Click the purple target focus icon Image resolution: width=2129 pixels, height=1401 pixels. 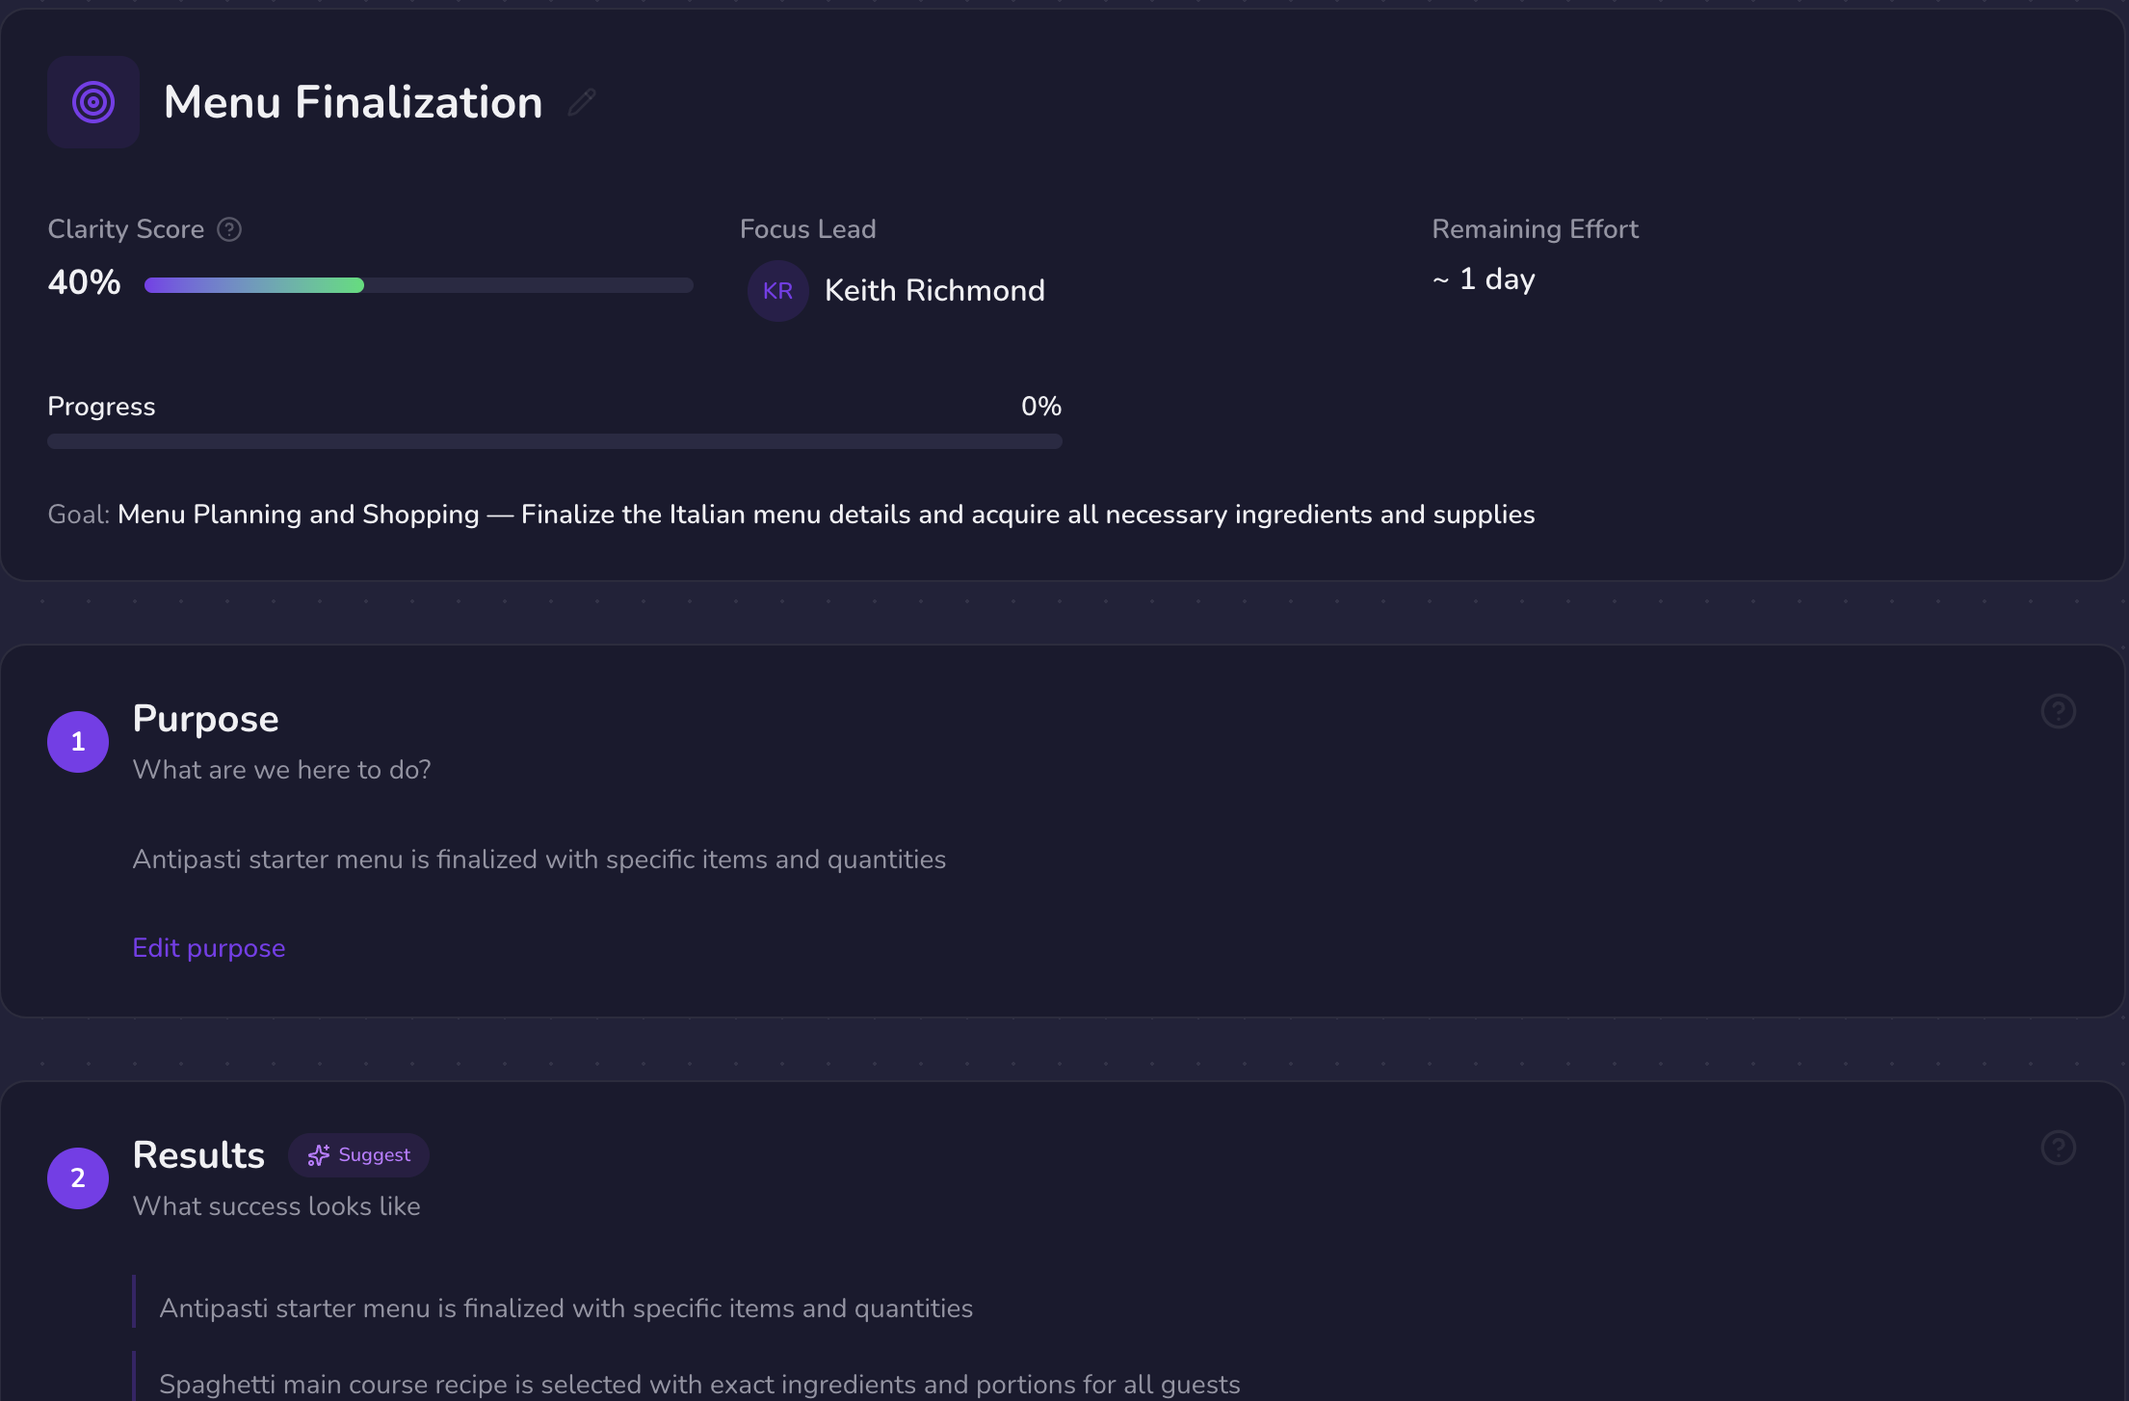[x=93, y=102]
